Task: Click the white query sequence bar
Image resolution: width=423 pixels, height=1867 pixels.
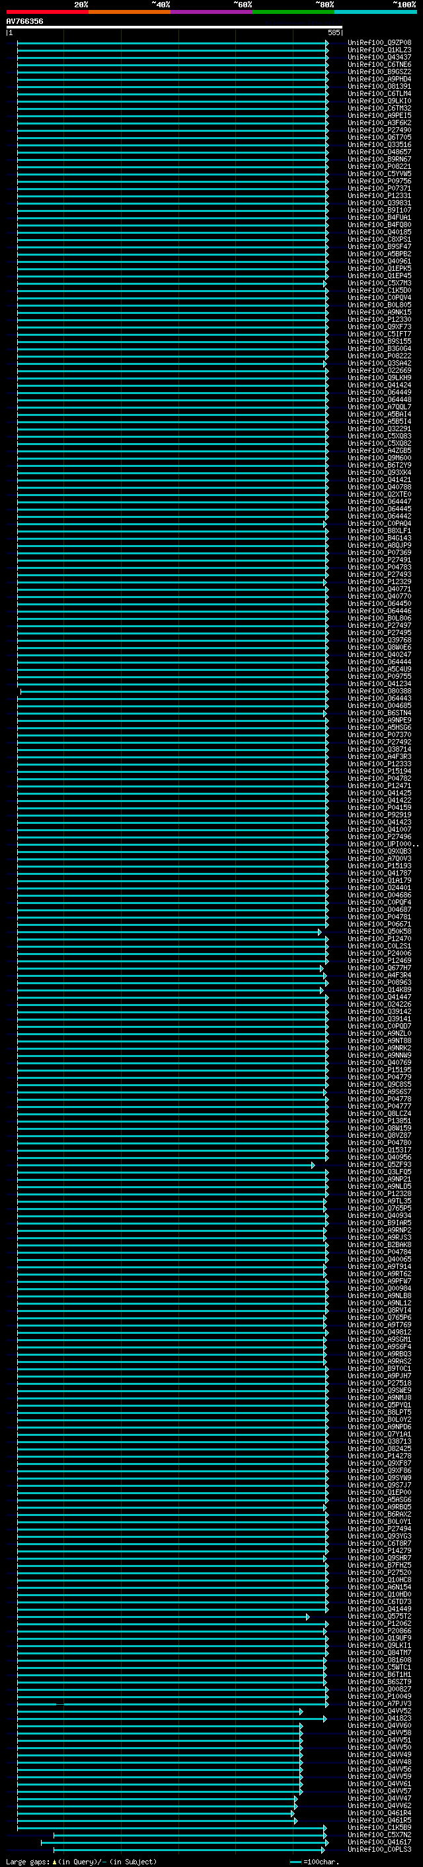Action: [174, 28]
